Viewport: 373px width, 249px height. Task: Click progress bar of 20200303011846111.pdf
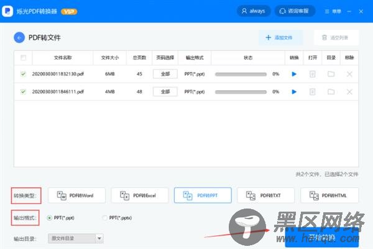click(x=241, y=92)
